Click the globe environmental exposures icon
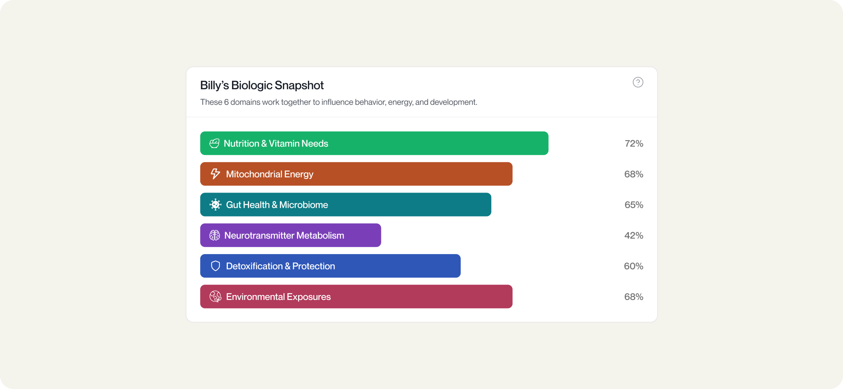This screenshot has height=389, width=843. click(215, 297)
